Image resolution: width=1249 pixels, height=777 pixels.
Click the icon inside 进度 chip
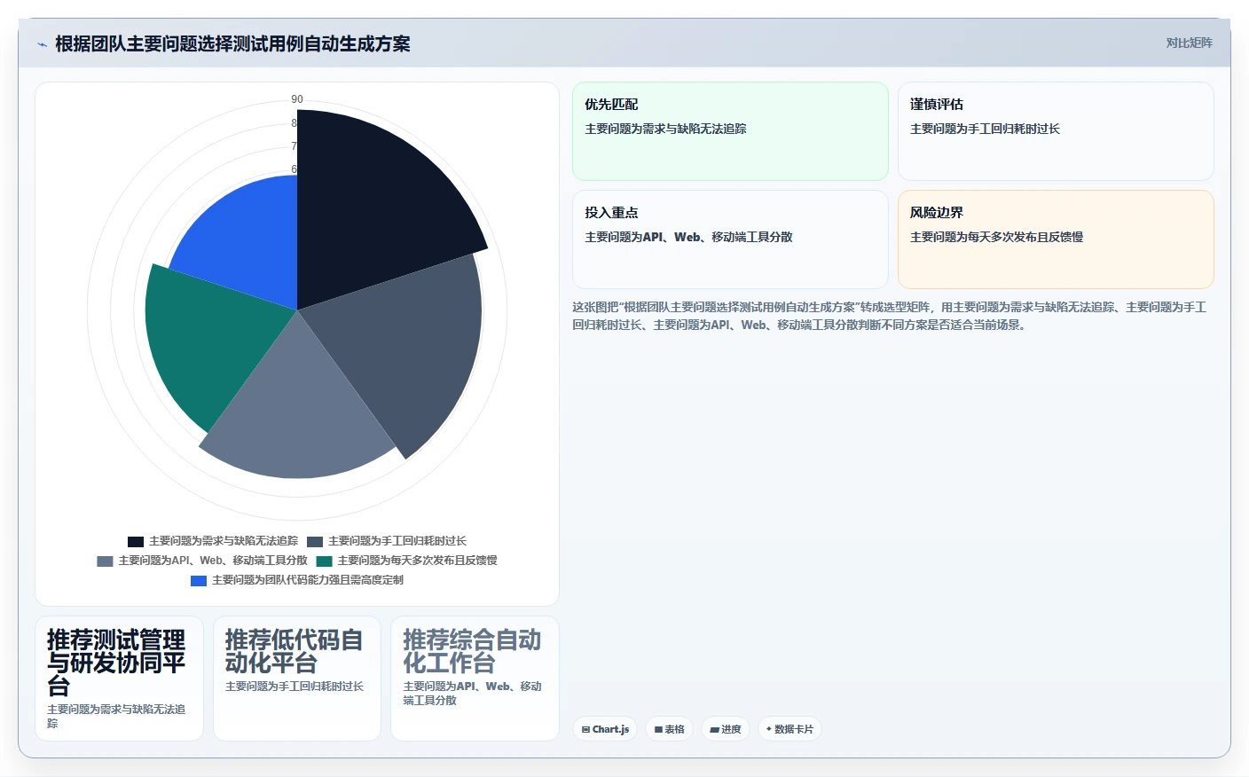714,730
